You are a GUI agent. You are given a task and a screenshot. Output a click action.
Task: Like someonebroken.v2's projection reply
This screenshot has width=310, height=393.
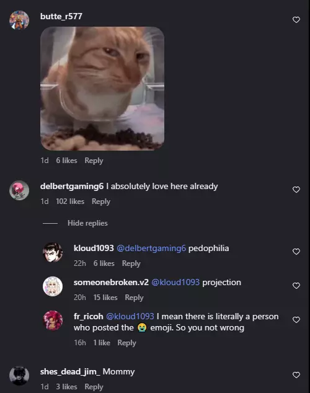[296, 286]
